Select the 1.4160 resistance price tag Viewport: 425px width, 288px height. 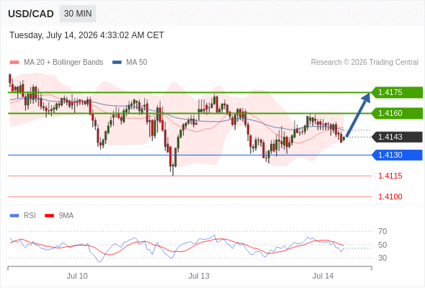(397, 113)
